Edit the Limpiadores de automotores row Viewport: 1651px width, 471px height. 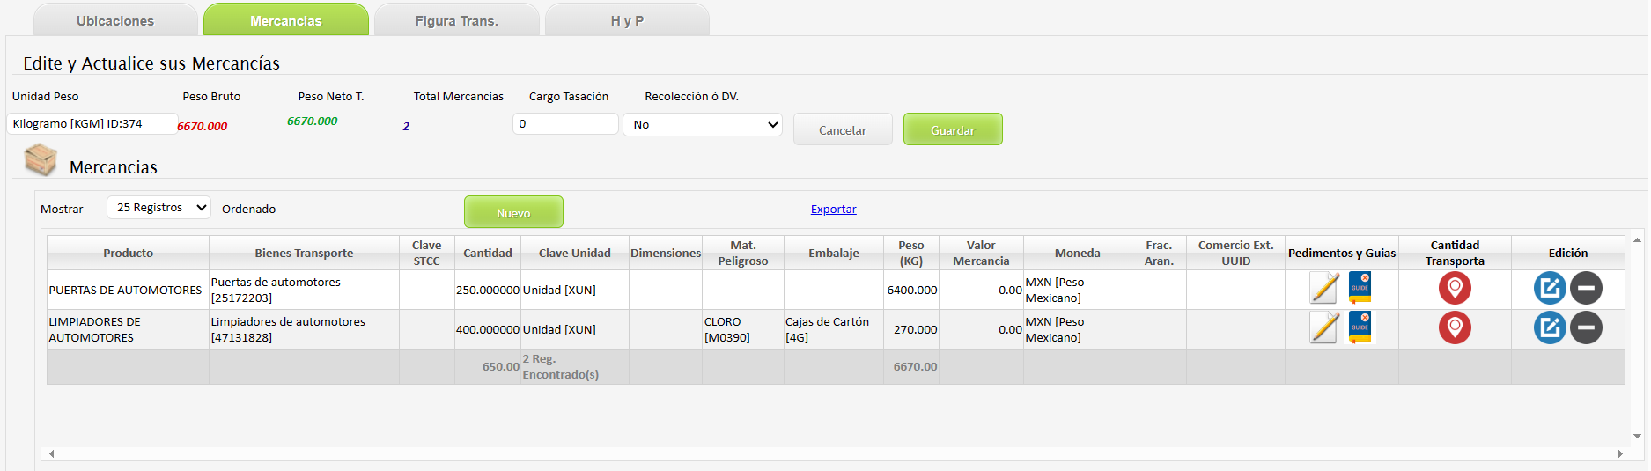1549,327
